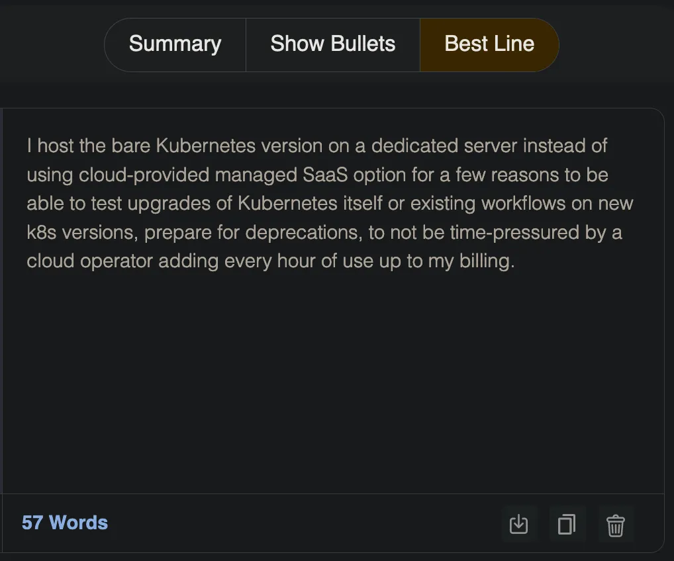Screen dimensions: 674x561
Task: Click the word "billing." ending the paragraph
Action: coord(487,261)
